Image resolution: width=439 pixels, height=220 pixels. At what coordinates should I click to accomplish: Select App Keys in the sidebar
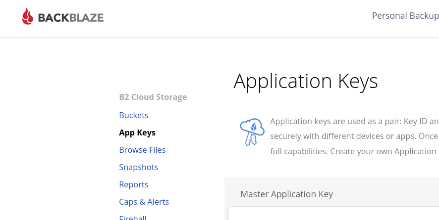coord(137,132)
